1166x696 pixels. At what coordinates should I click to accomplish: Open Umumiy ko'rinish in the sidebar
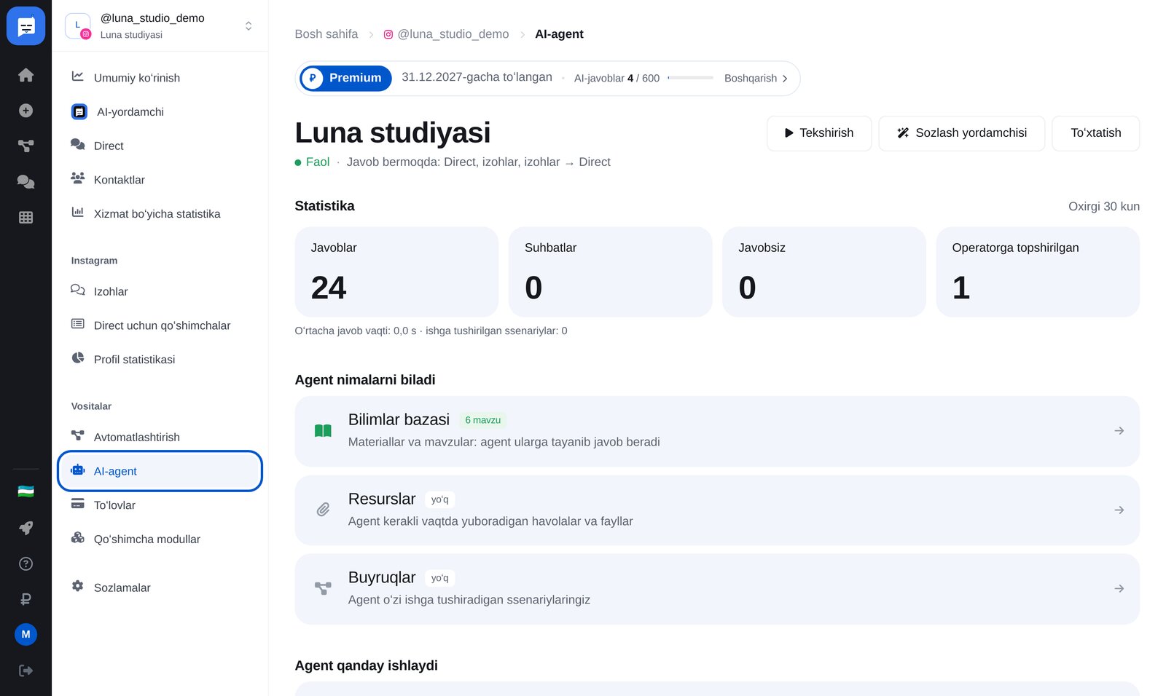160,77
